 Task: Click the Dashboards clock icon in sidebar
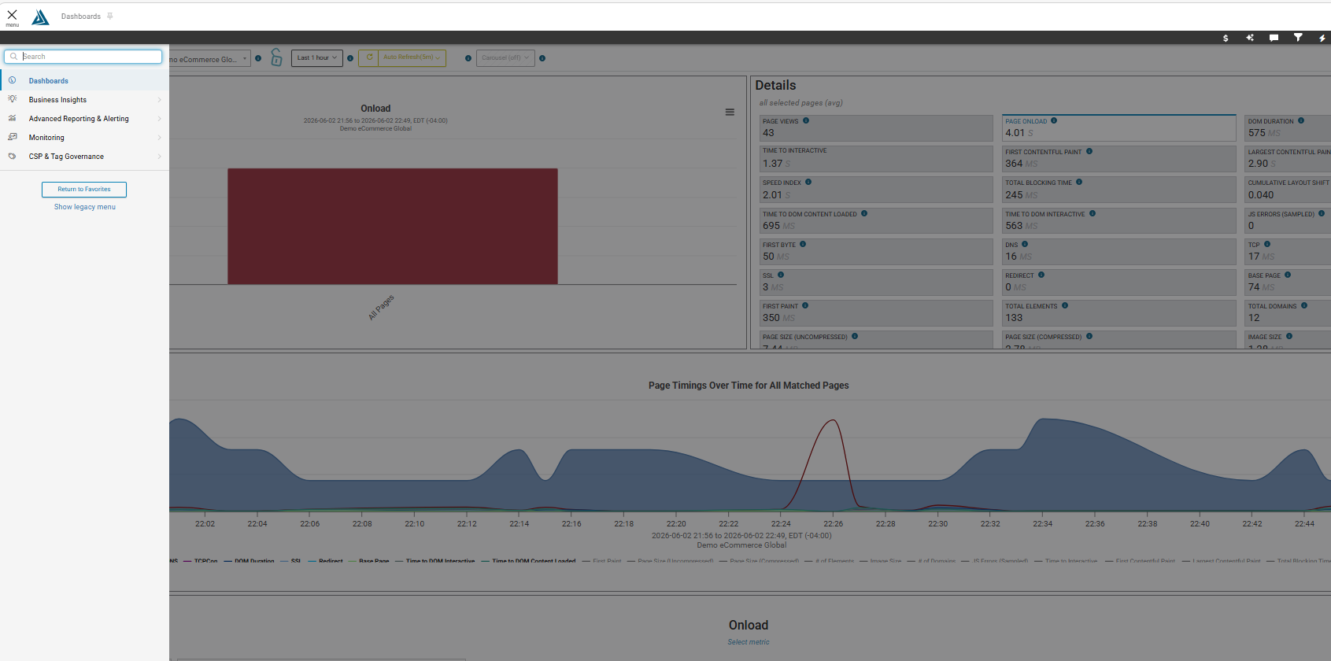12,80
